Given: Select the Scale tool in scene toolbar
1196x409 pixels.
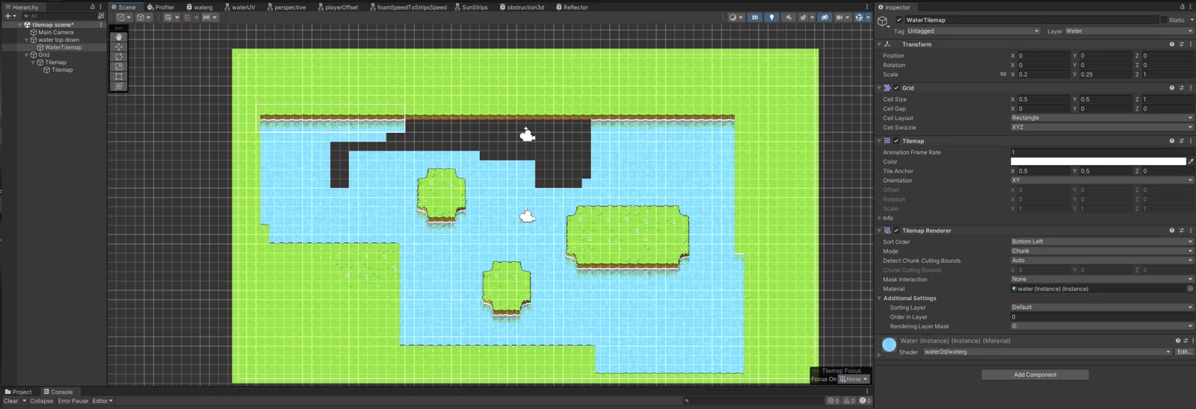Looking at the screenshot, I should pyautogui.click(x=119, y=66).
